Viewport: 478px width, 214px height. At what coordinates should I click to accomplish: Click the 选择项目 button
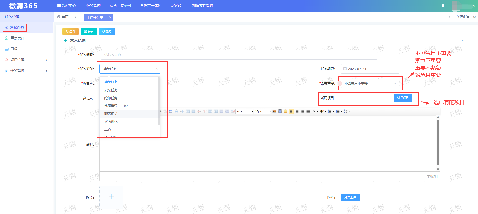point(403,98)
